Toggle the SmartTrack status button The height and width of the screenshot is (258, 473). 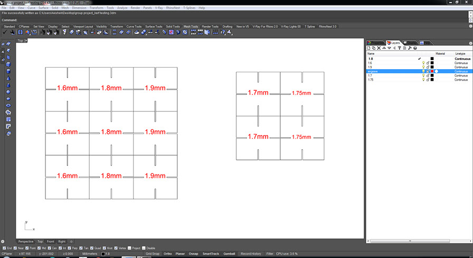tap(211, 254)
